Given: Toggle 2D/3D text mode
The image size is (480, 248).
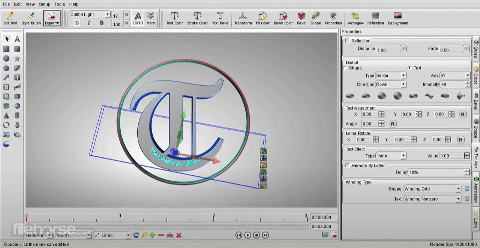Looking at the screenshot, I should [138, 18].
